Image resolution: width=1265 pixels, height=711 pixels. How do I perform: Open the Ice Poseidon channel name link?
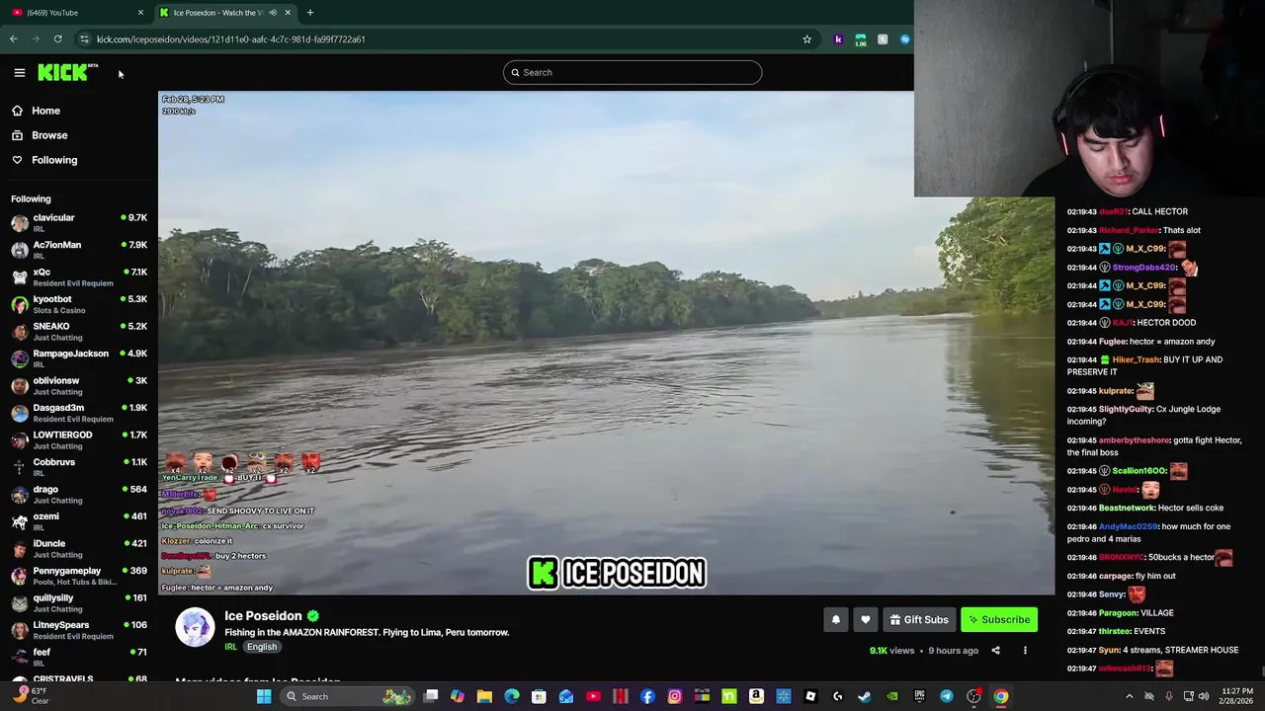click(x=263, y=616)
